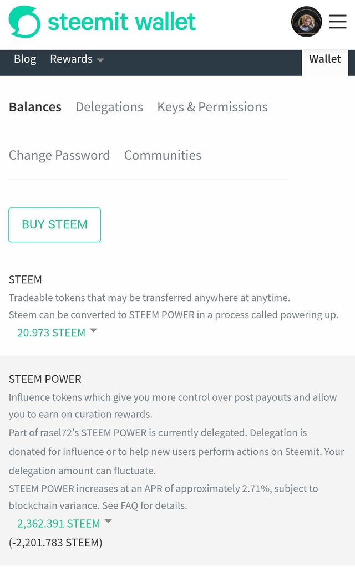Go to Keys & Permissions tab
Screen dimensions: 355x567
[x=212, y=107]
